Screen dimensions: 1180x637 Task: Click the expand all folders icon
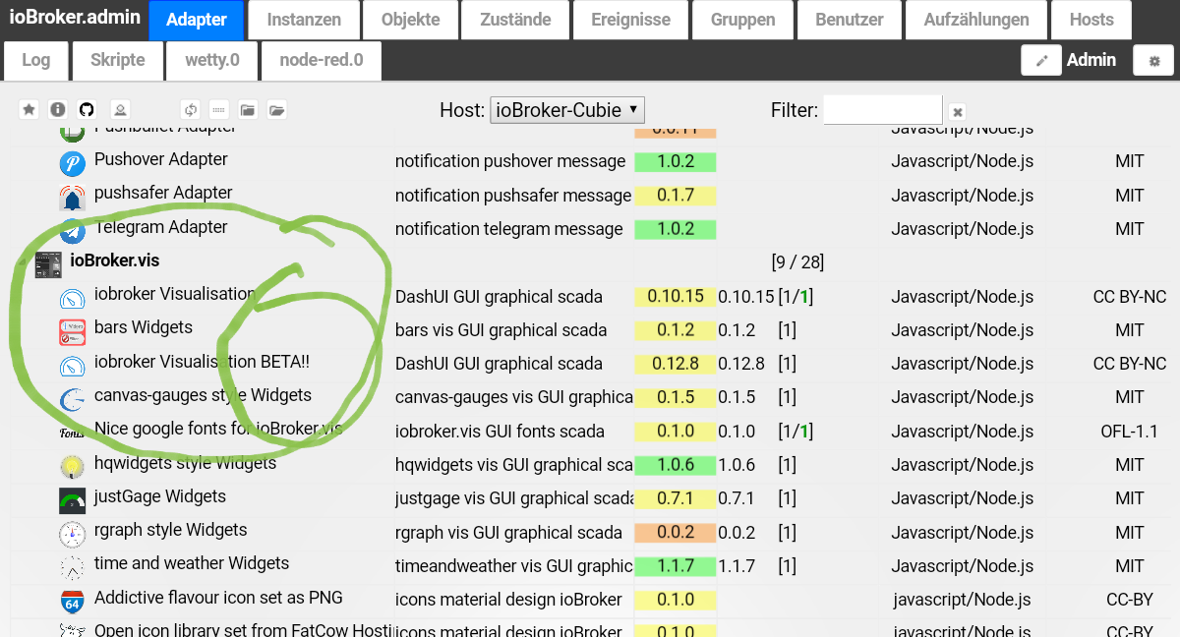[277, 109]
